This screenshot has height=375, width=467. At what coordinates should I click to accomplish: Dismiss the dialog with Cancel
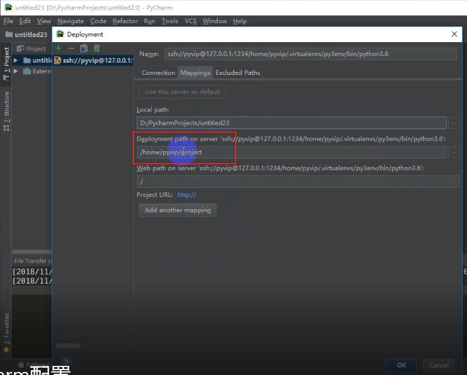click(x=438, y=365)
